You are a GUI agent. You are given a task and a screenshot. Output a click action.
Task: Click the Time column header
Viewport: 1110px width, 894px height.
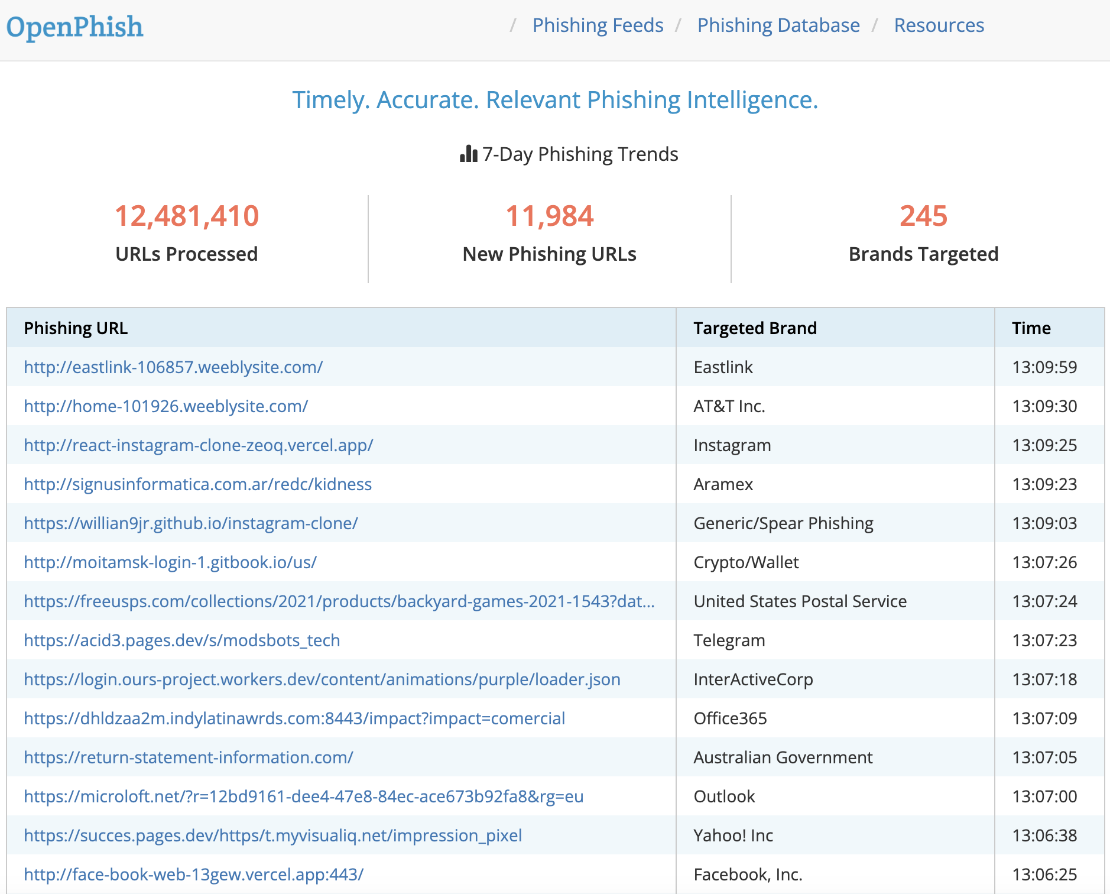click(1031, 328)
